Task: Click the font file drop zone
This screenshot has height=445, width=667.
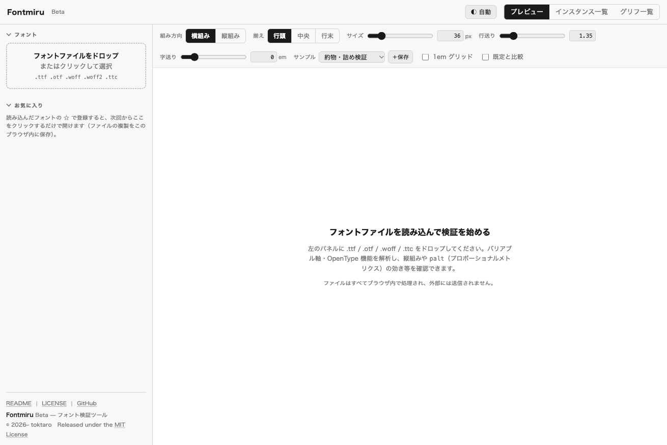Action: point(76,66)
